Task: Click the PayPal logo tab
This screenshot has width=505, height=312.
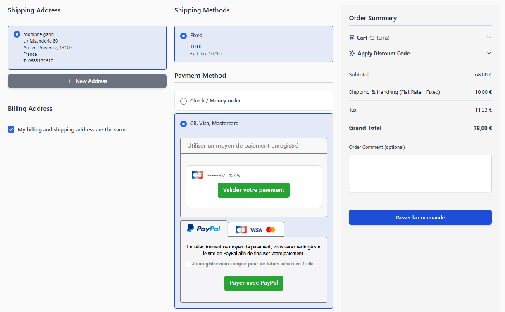Action: point(204,229)
